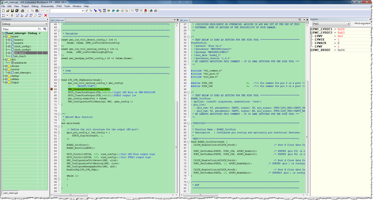The height and width of the screenshot is (200, 373).
Task: Click the Replace toolbar icon
Action: 100,11
